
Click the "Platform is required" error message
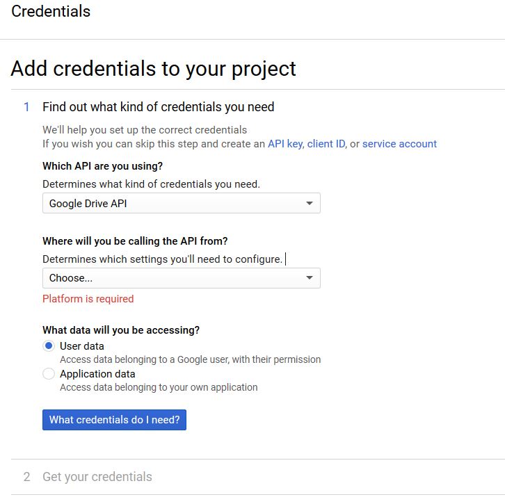pos(88,299)
